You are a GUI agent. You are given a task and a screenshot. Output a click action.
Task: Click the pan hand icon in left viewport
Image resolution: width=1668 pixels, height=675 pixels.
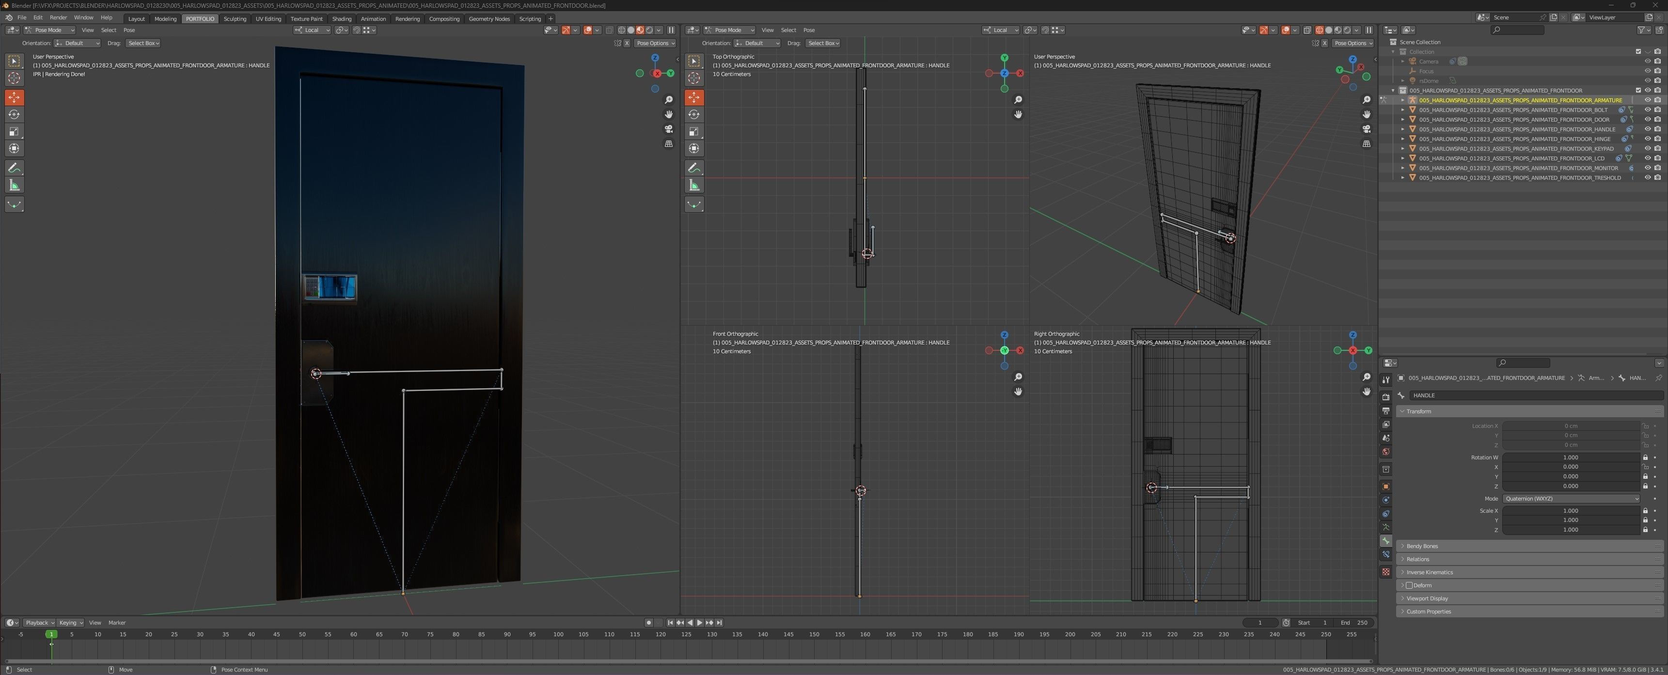(669, 114)
